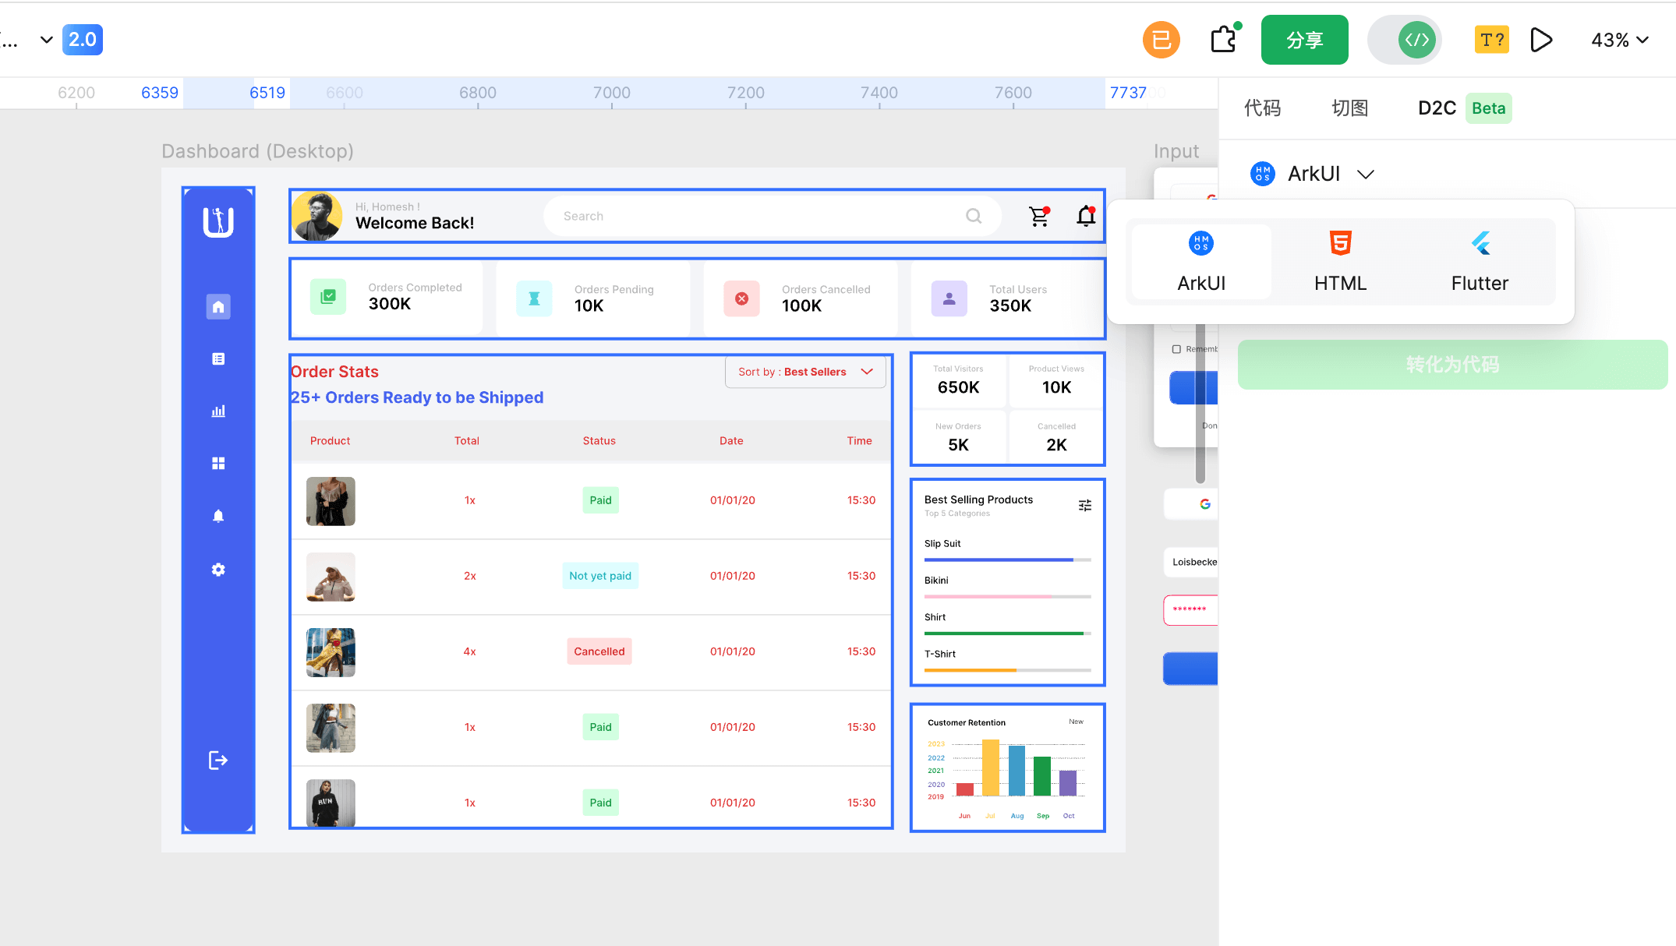Switch to the 切图 tab
This screenshot has height=946, width=1676.
tap(1349, 108)
